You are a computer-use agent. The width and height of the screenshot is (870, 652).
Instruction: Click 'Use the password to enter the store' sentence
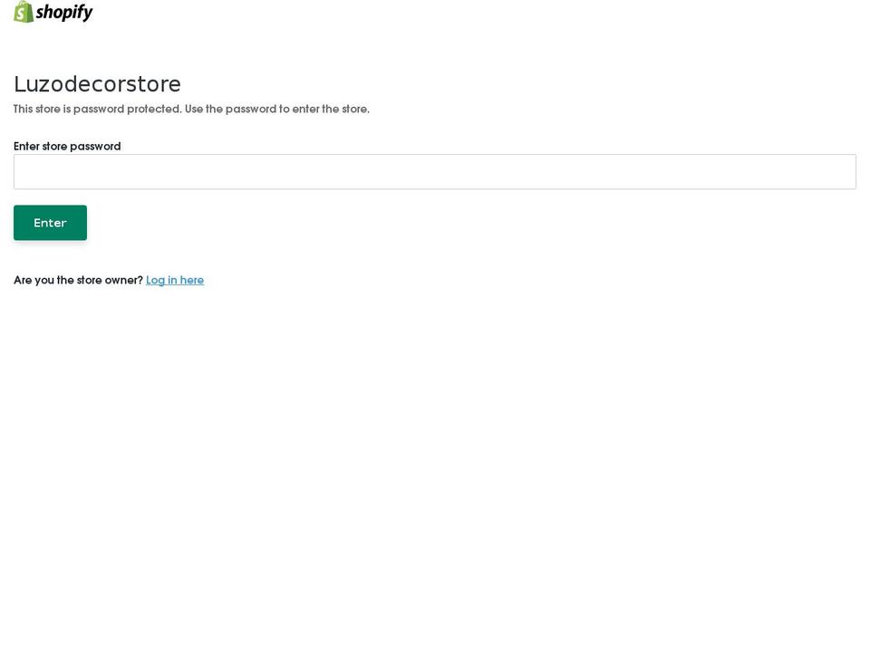pyautogui.click(x=277, y=109)
